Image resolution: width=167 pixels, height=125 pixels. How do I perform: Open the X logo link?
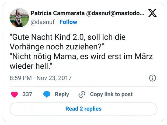[x=152, y=14]
